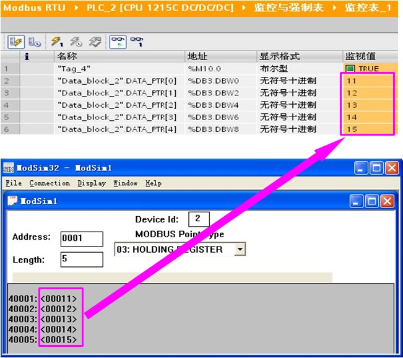Click Modify values with trigger icon

tap(76, 41)
